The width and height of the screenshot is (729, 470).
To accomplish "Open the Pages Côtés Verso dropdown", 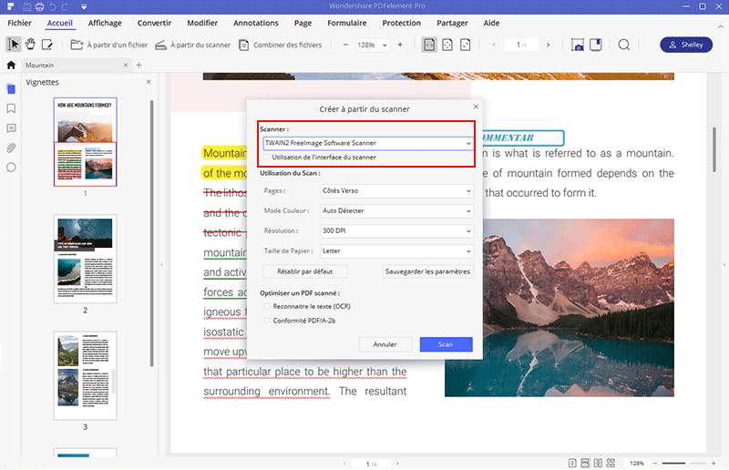I will [397, 190].
